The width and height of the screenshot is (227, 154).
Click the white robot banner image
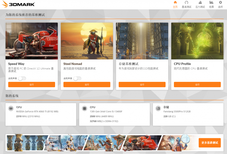click(66, 143)
